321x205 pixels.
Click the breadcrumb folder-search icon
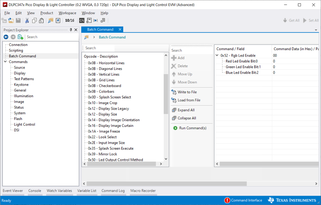point(87,37)
